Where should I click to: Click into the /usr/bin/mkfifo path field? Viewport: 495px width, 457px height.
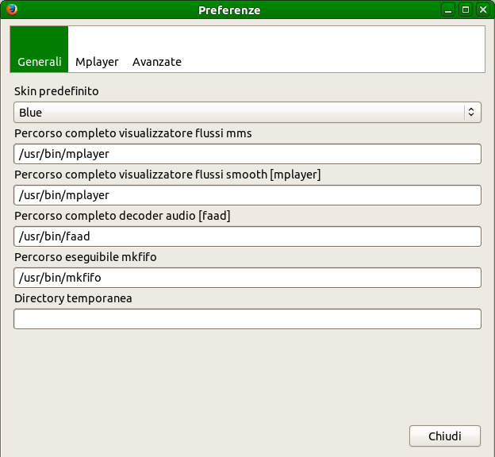(247, 278)
